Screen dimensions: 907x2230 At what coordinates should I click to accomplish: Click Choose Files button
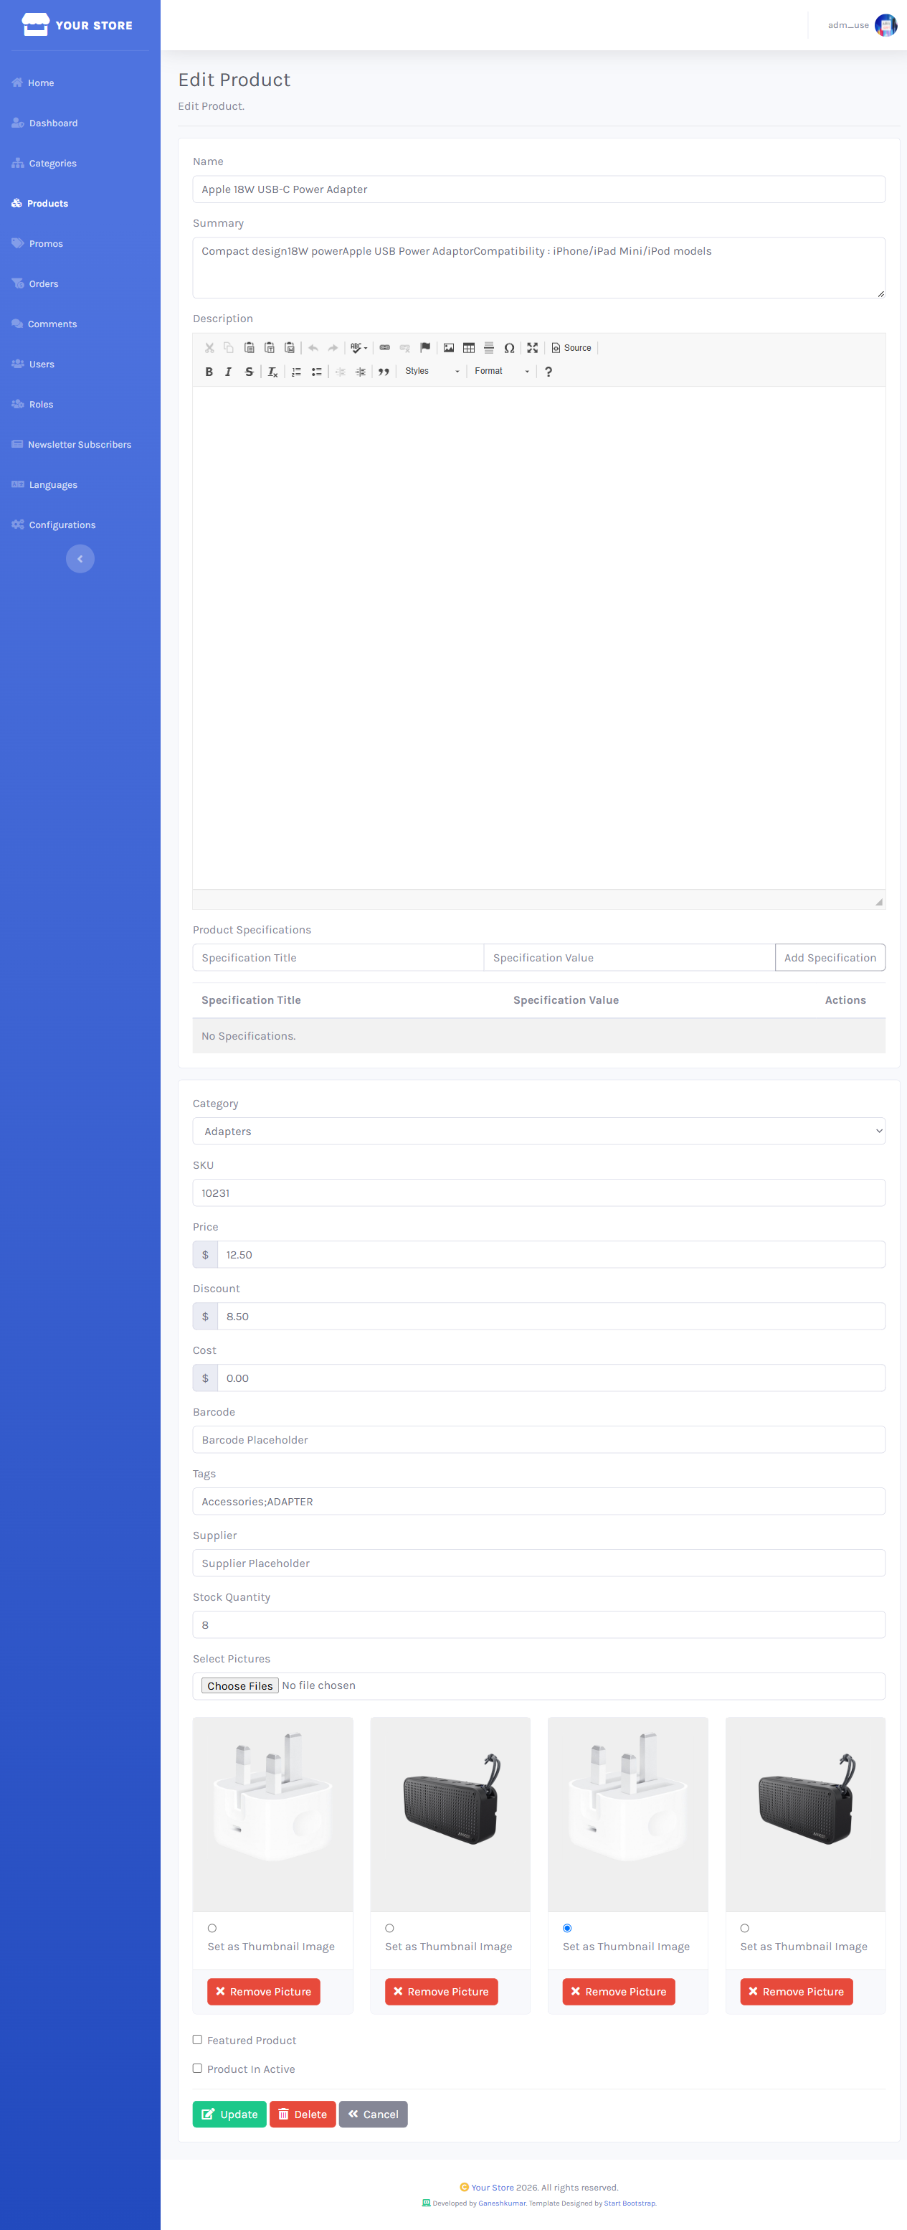click(239, 1685)
